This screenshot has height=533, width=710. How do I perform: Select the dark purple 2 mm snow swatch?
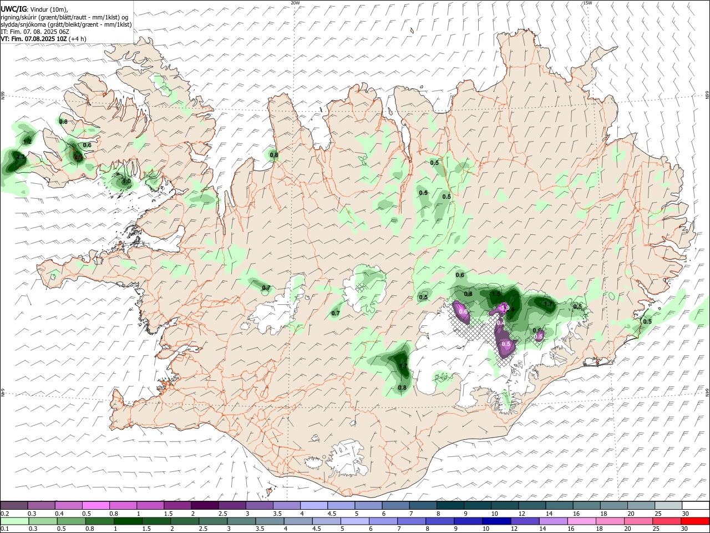205,506
